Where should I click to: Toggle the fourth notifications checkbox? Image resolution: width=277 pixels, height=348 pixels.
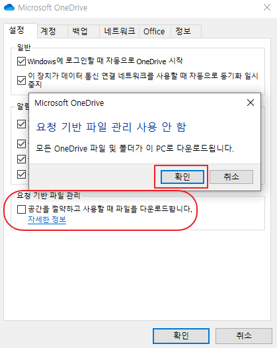pyautogui.click(x=21, y=174)
